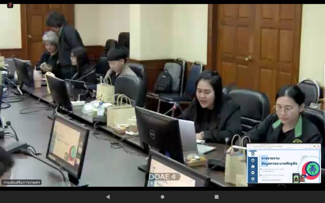Tap the Android home circle button
This screenshot has height=203, width=325.
pyautogui.click(x=162, y=197)
